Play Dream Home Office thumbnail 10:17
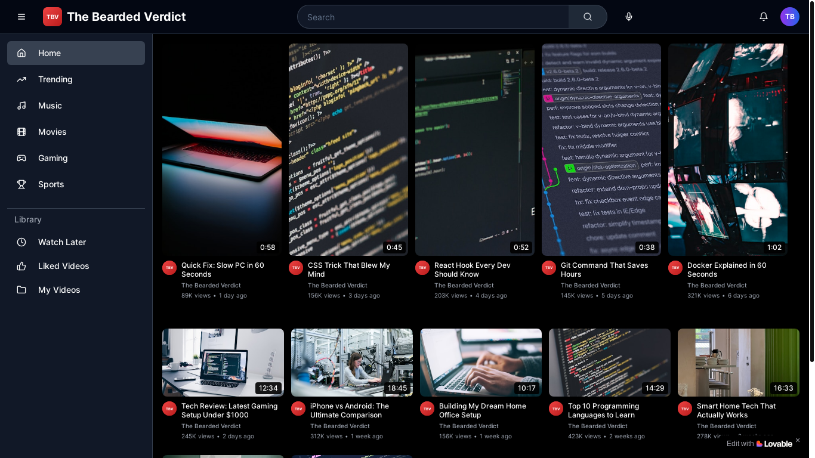 [x=481, y=363]
